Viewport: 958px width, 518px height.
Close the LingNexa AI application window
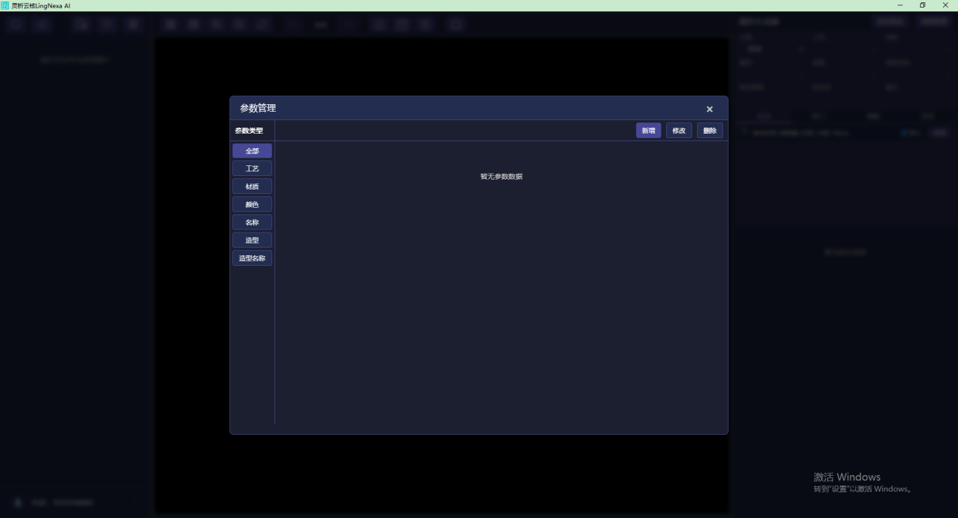pos(945,5)
